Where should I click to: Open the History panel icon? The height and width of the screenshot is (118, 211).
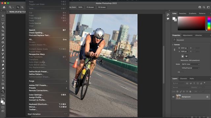[168, 15]
